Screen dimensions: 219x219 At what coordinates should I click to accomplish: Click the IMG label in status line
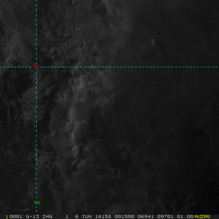[47, 216]
